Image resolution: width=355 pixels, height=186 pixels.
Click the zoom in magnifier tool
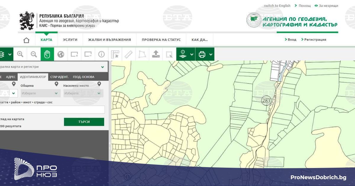coord(20,54)
